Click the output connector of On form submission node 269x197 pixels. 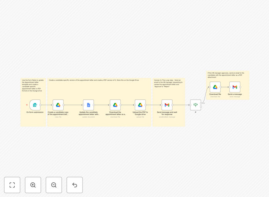point(41,105)
